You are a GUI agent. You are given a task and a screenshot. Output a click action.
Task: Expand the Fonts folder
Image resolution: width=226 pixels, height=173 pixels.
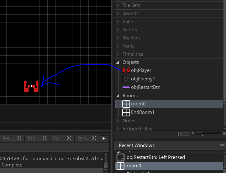(118, 46)
